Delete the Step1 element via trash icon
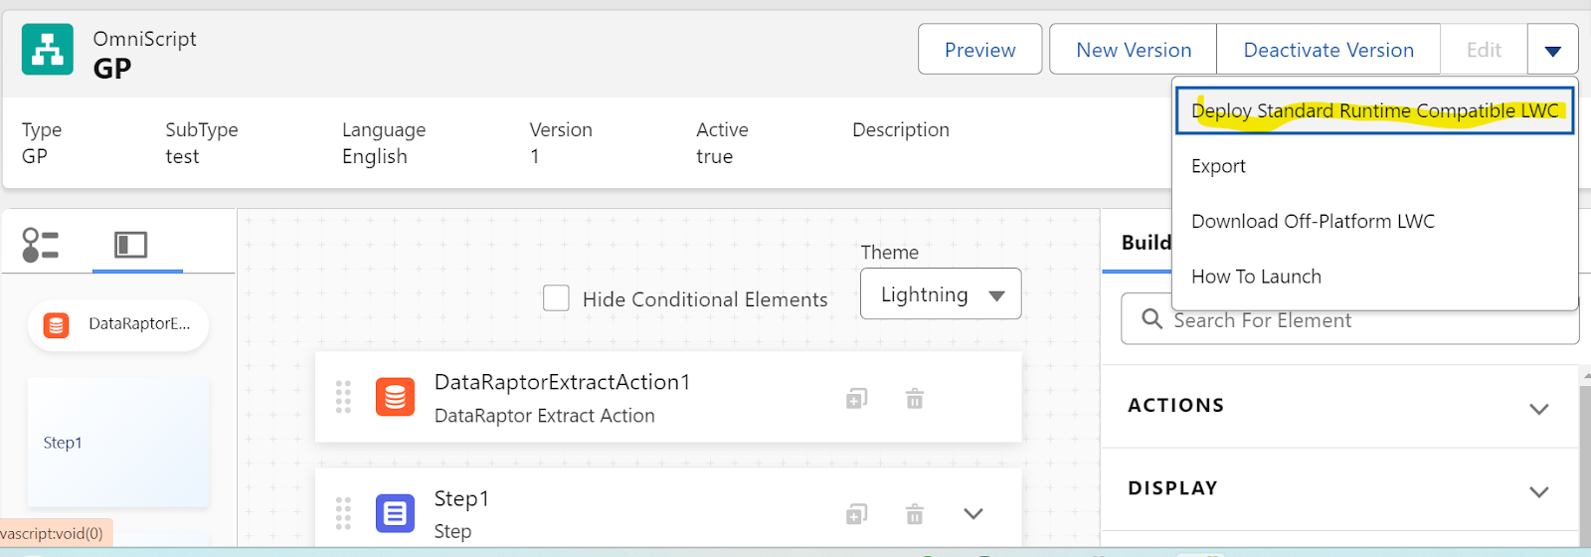This screenshot has width=1591, height=557. (x=915, y=514)
